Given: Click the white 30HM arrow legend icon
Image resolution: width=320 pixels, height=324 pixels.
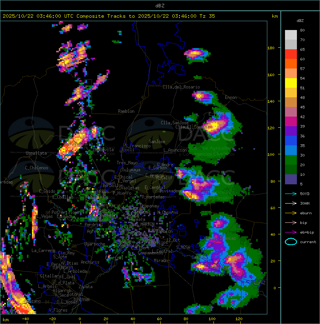Looking at the screenshot, I should coord(291,203).
